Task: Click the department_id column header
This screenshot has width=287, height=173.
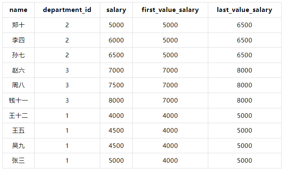Action: point(67,10)
